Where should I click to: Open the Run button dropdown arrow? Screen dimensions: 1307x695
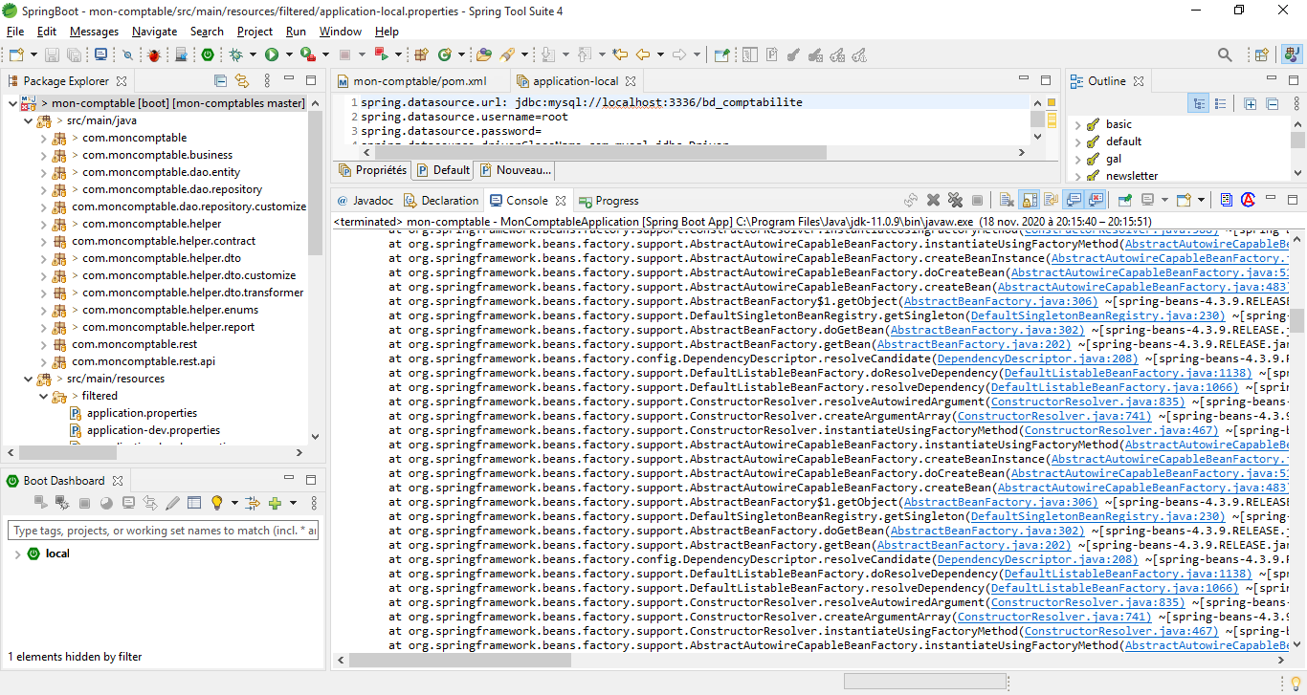pyautogui.click(x=287, y=55)
